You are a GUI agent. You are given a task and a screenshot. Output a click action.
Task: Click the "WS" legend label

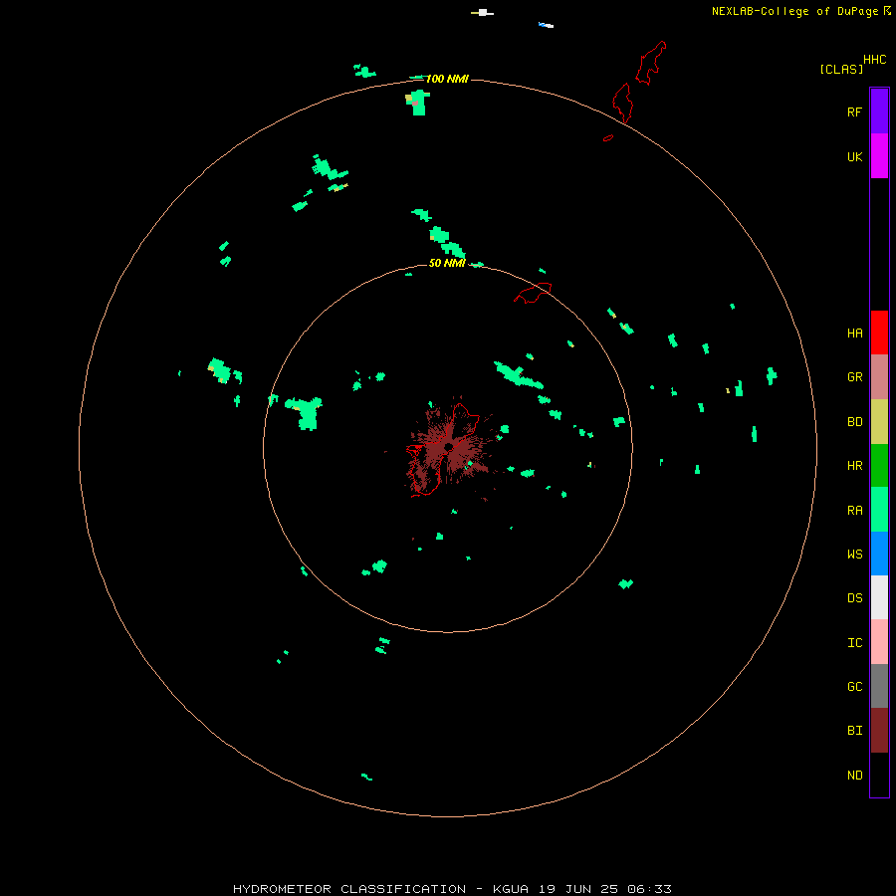coord(854,554)
